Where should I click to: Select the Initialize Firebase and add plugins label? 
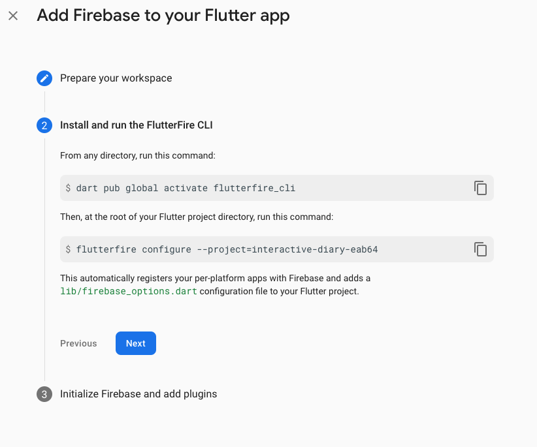coord(138,393)
